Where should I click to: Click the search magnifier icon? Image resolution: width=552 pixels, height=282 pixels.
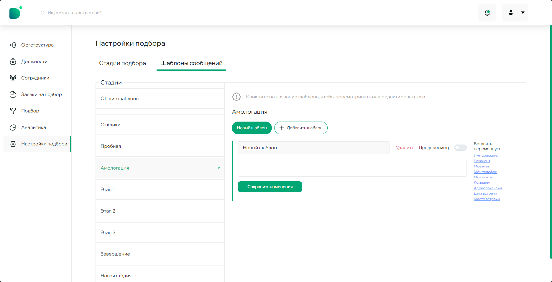(x=43, y=13)
